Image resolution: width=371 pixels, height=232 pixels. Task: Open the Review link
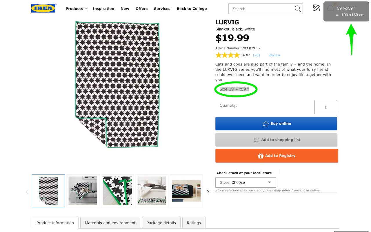point(274,55)
